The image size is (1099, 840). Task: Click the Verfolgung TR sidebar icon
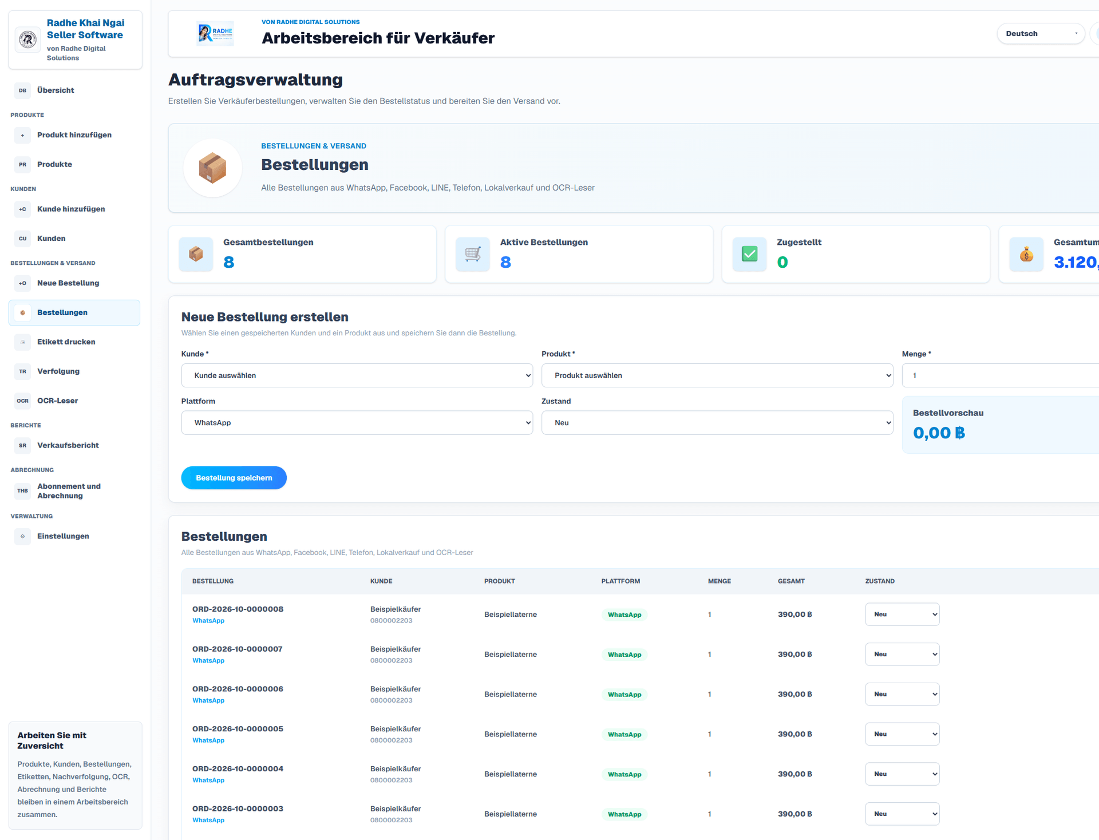point(22,371)
